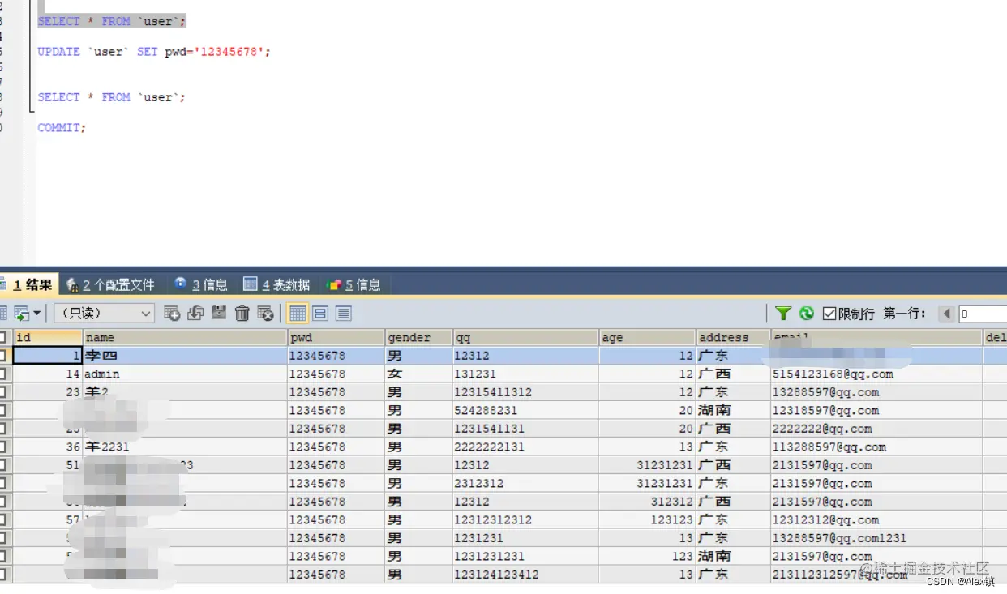Click the green refresh icon

tap(807, 313)
